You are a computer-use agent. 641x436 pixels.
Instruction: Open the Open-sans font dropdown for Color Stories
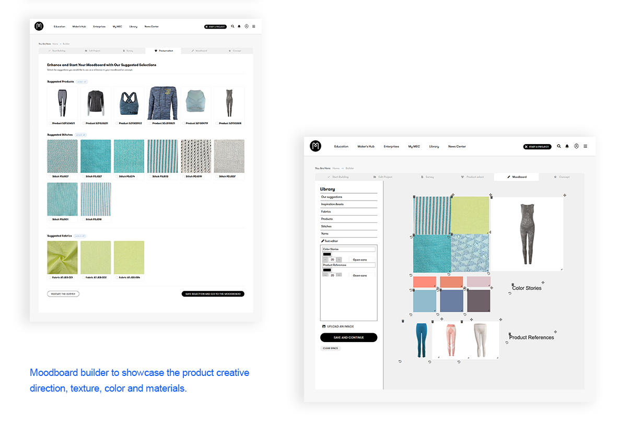tap(360, 260)
